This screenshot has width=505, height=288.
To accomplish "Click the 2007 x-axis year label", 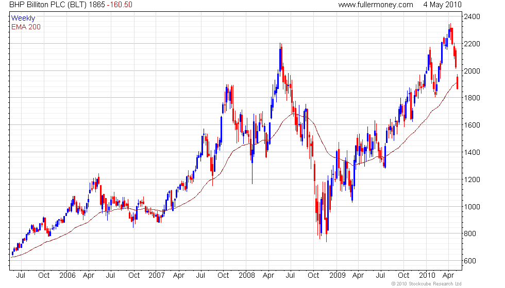I will 157,276.
